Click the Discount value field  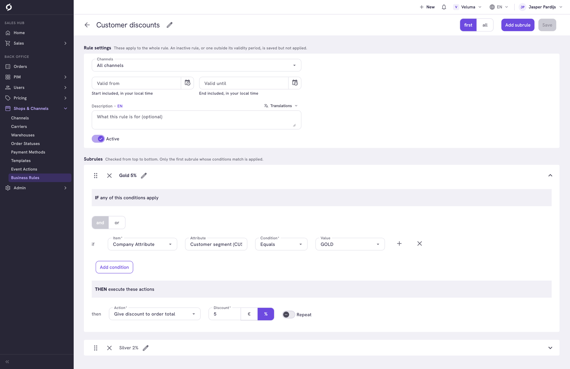225,314
